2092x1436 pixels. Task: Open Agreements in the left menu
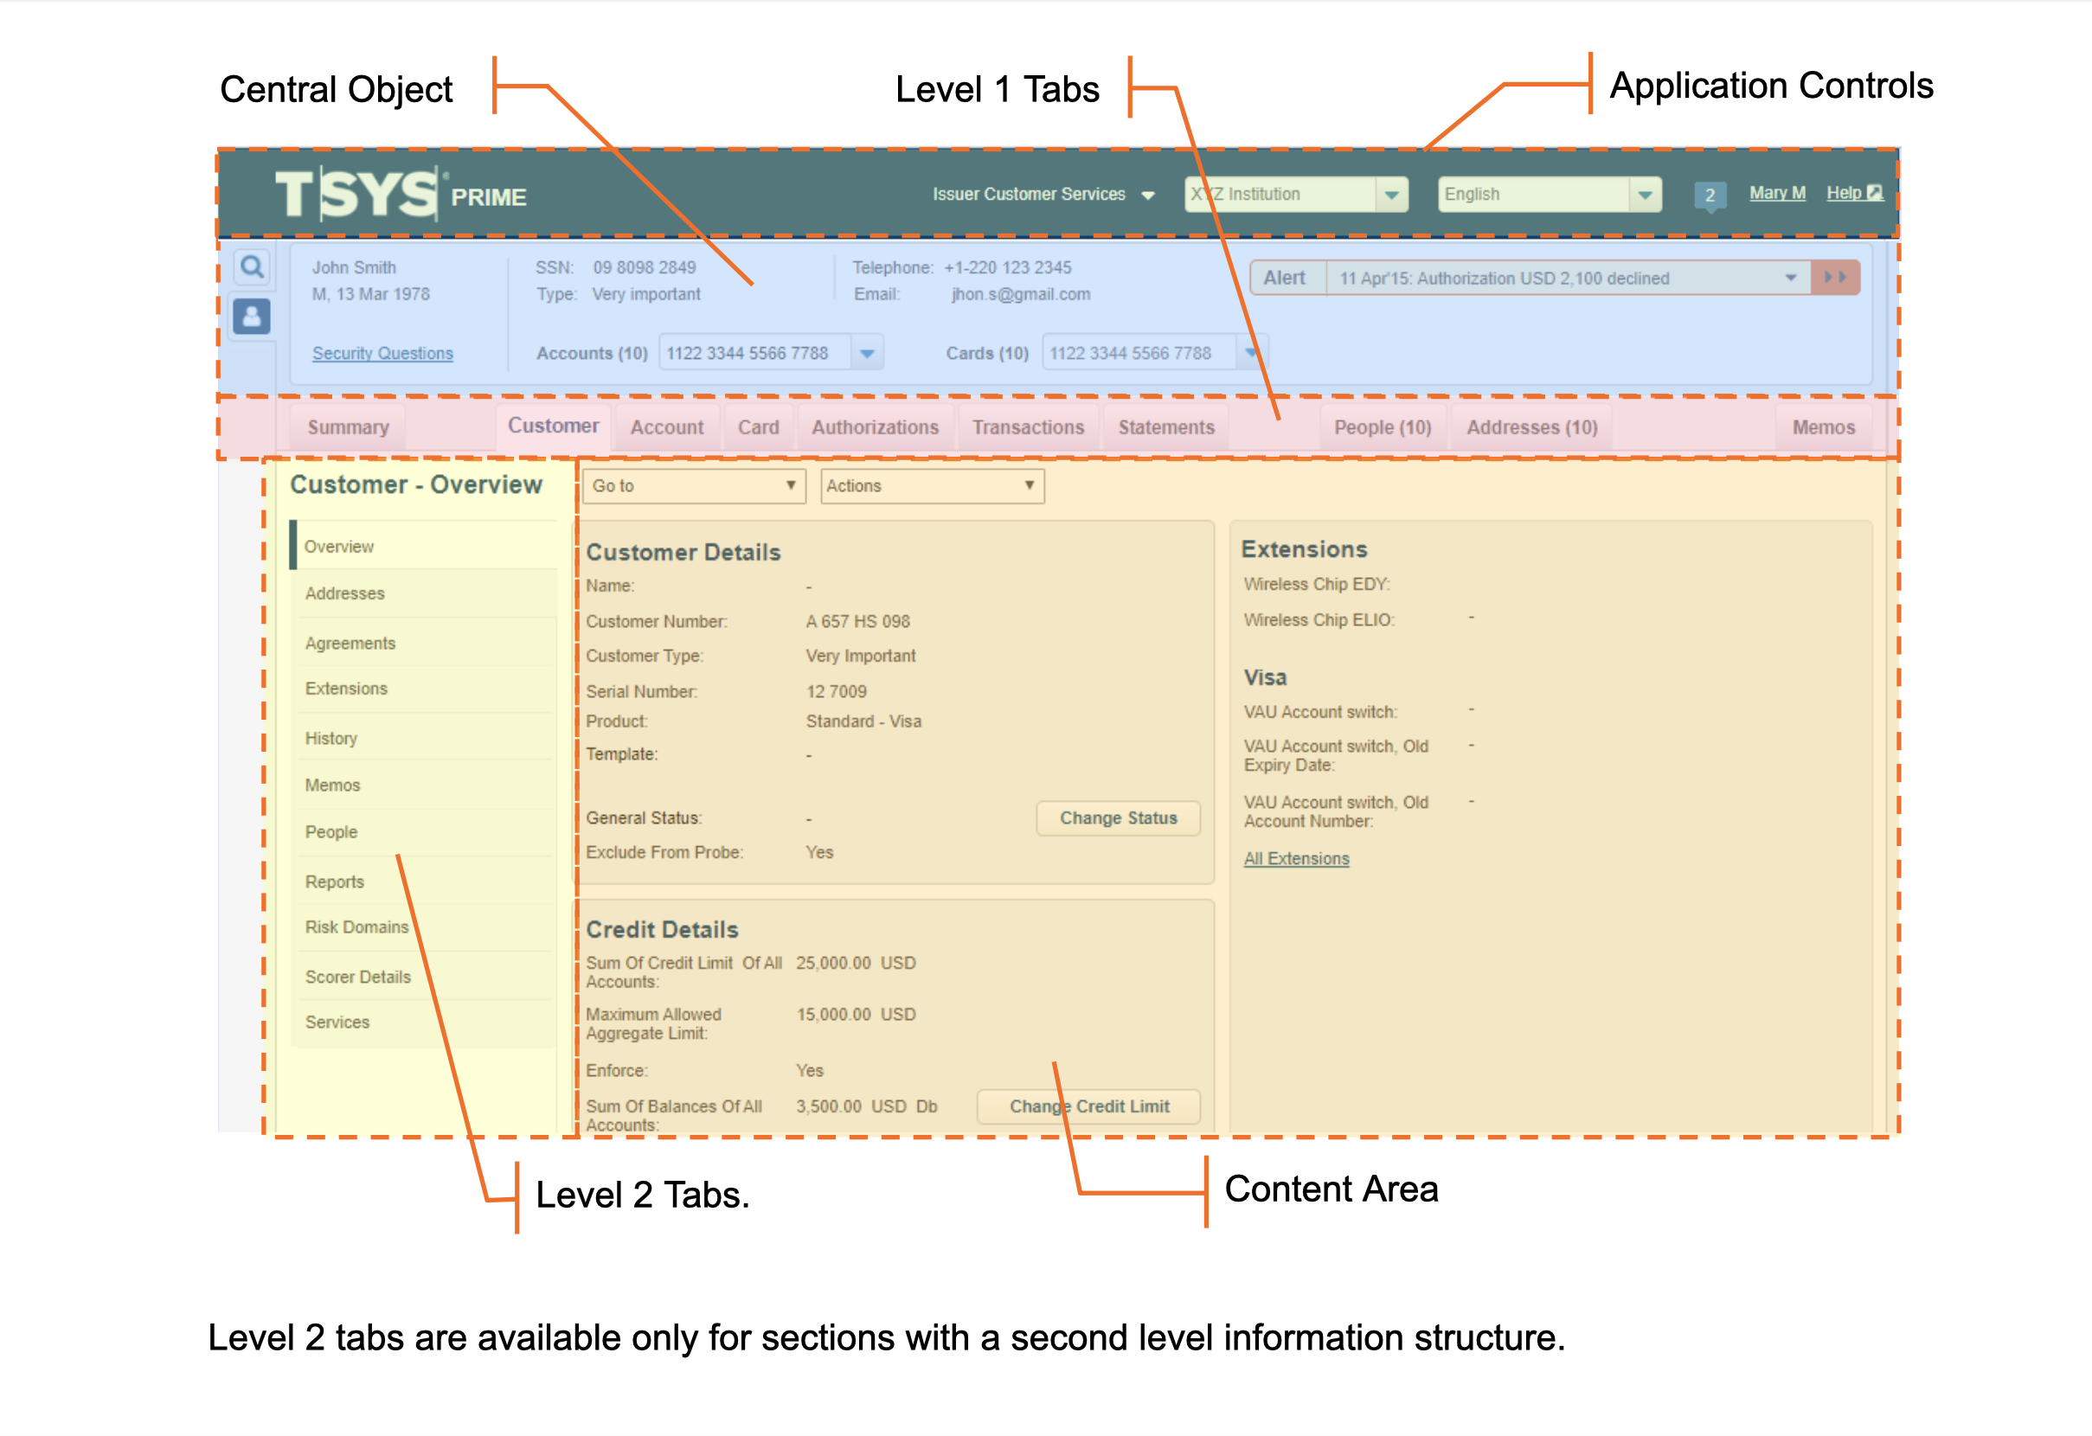pos(423,643)
